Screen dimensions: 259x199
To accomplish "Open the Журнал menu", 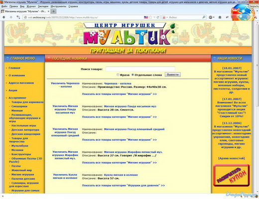I will pyautogui.click(x=31, y=6).
